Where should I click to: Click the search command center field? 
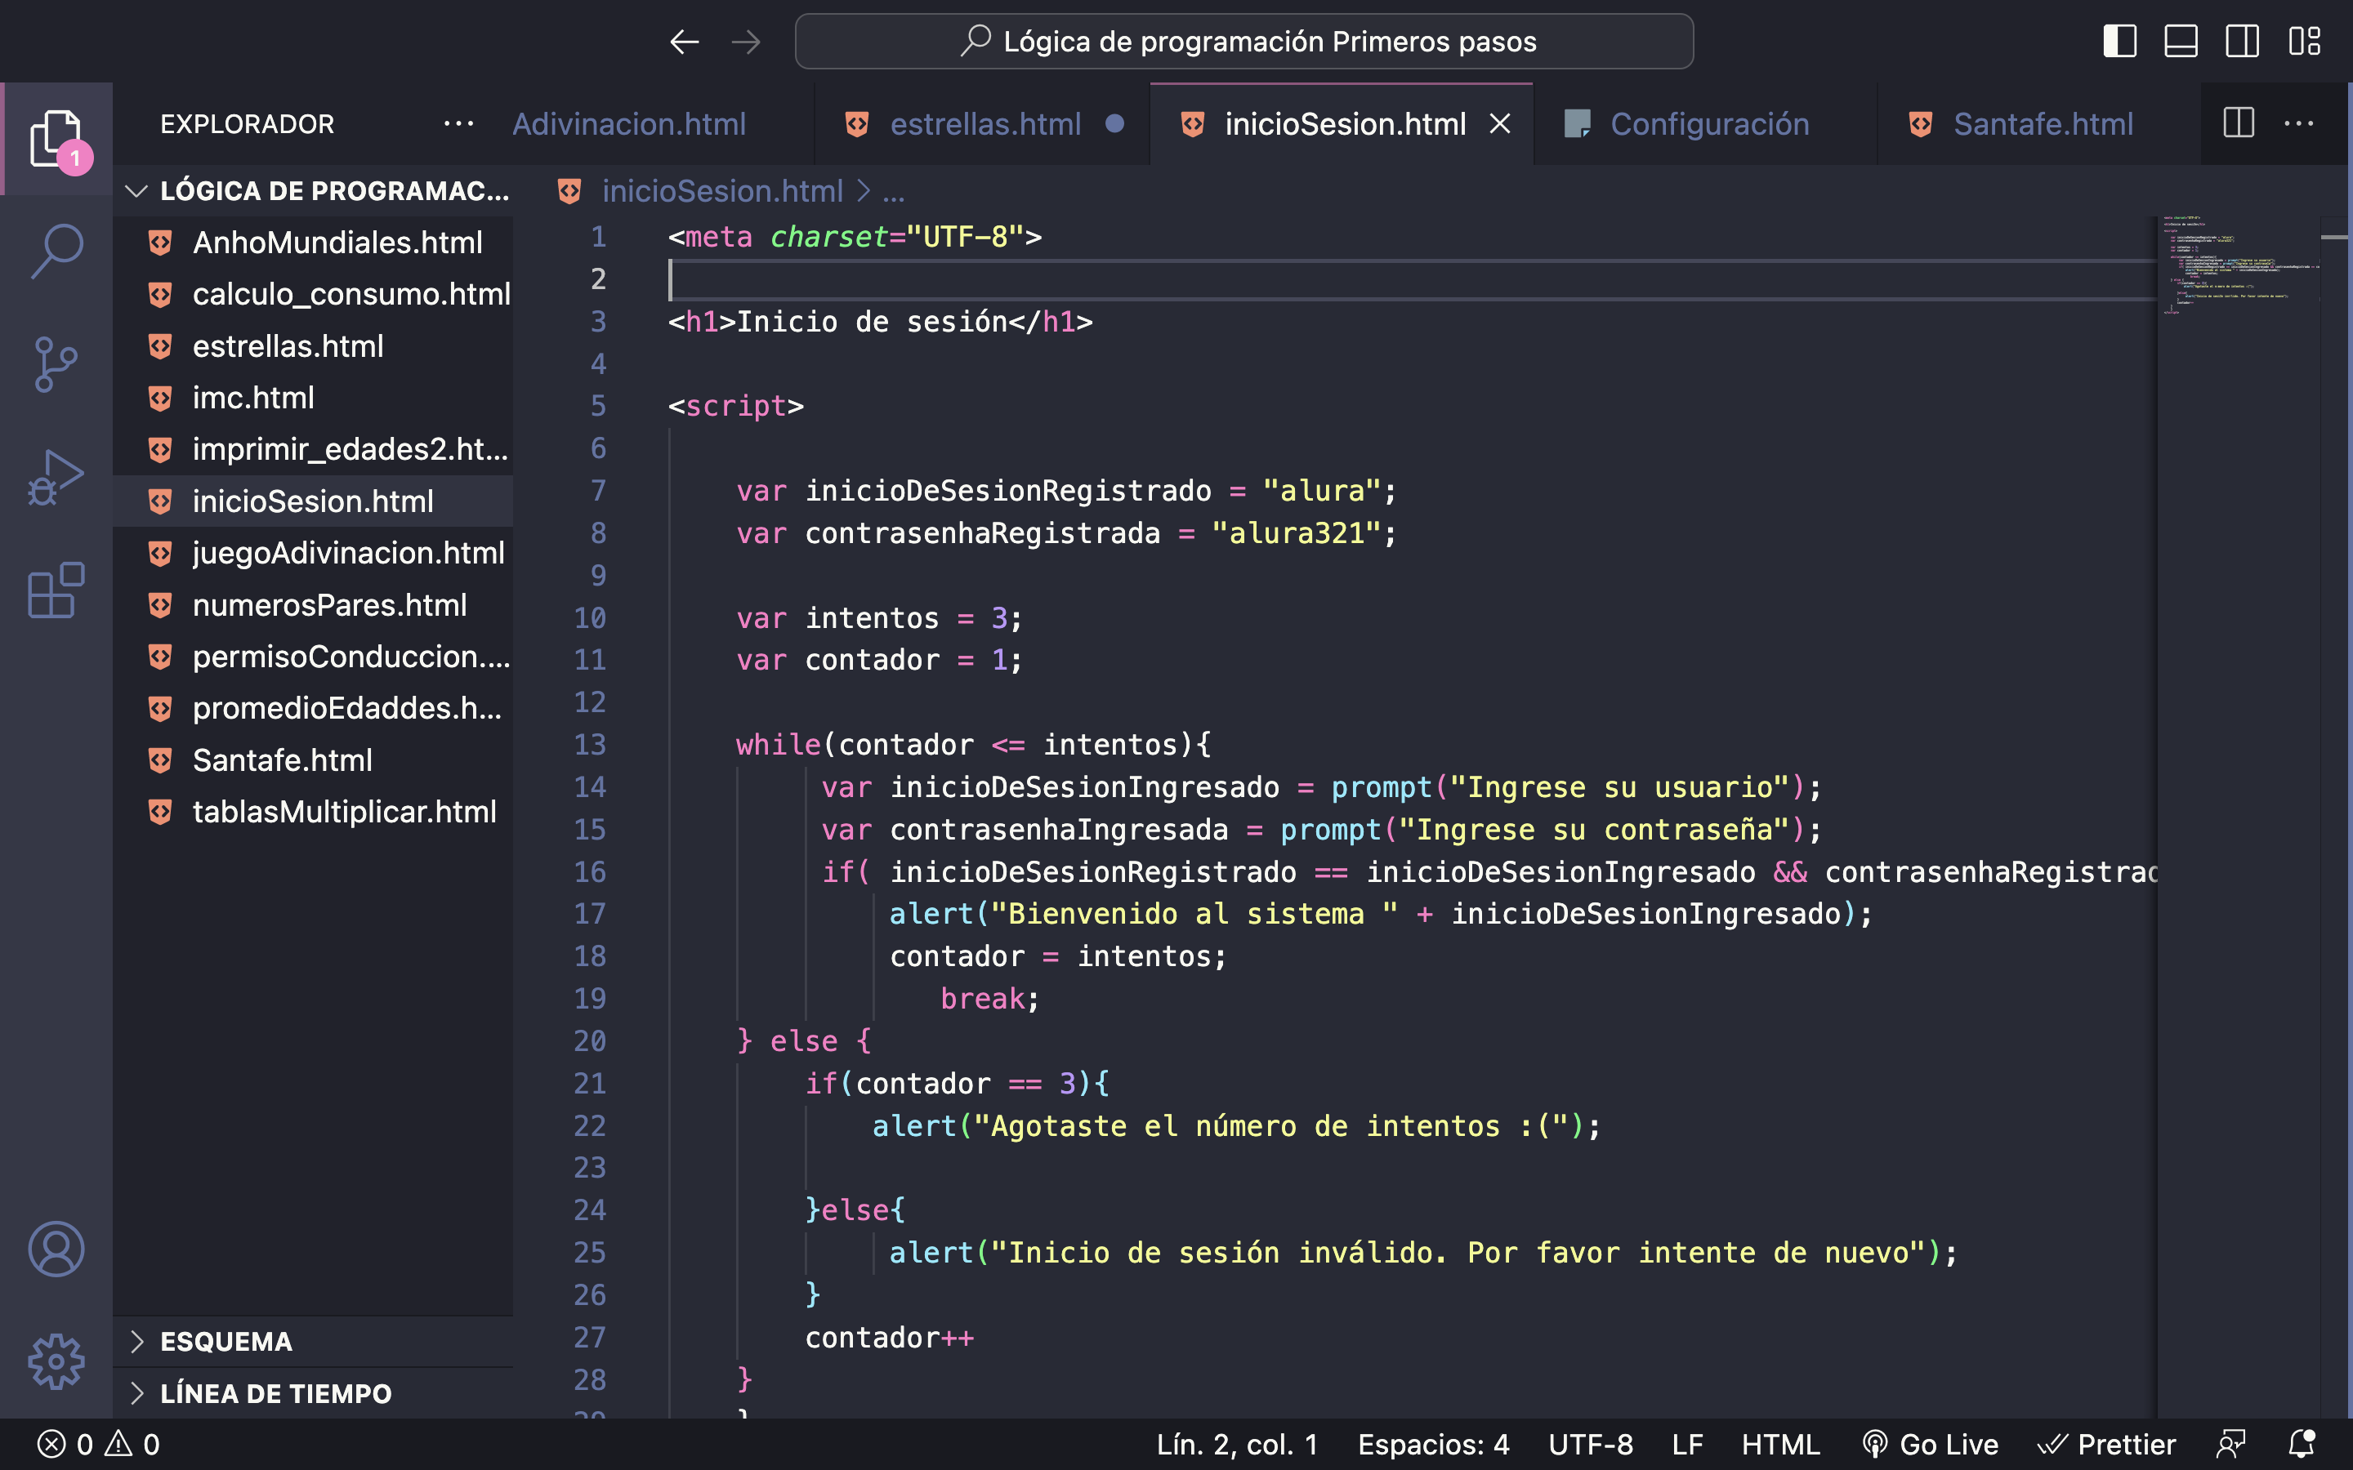coord(1243,42)
